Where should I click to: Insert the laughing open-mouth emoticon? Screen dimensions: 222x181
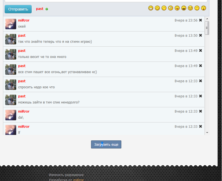tap(184, 8)
